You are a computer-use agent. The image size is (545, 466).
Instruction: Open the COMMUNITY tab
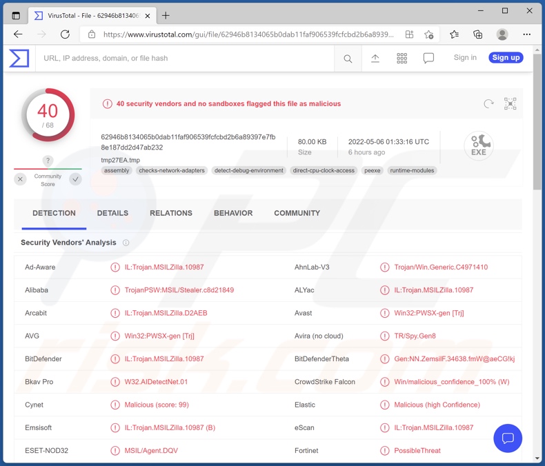(297, 213)
